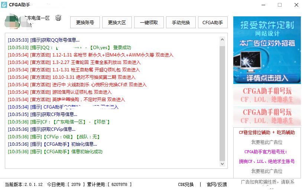
Task: Open the CDK兑换 link
Action: [186, 184]
